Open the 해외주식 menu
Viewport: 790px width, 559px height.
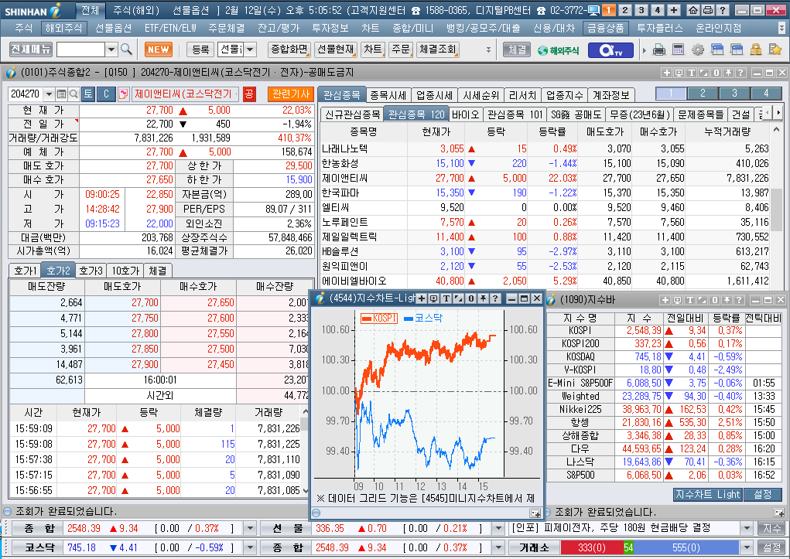click(63, 28)
